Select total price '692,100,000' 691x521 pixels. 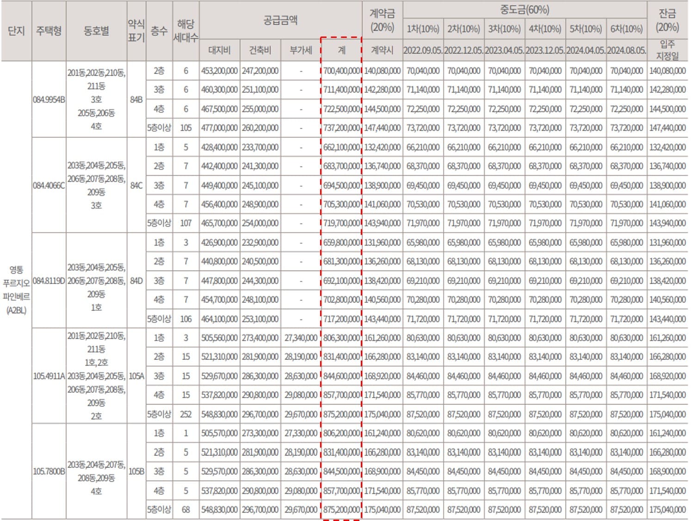pyautogui.click(x=341, y=281)
